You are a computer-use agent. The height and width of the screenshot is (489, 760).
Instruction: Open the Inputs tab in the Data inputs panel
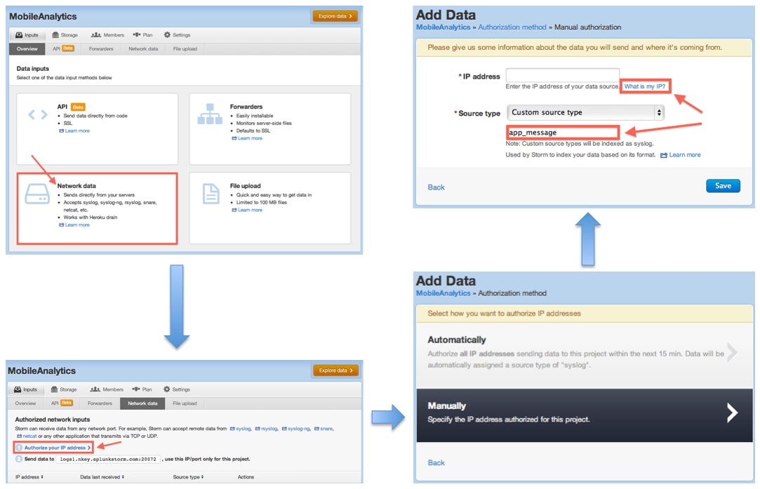coord(27,35)
